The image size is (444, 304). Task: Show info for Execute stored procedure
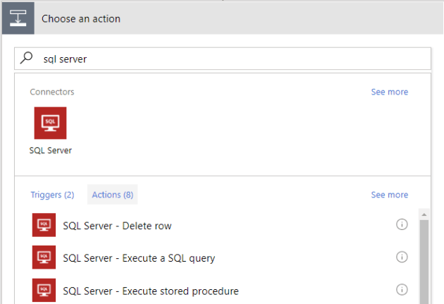(402, 289)
